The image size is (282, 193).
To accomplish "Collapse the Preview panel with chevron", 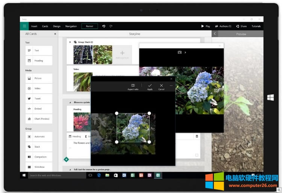I will [x=215, y=34].
